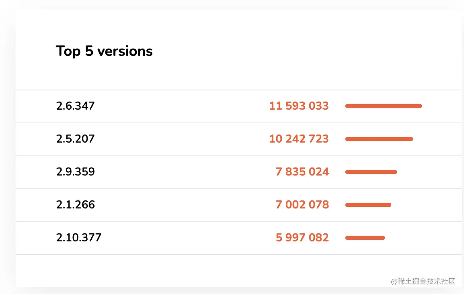Click the Top 5 versions heading
The image size is (464, 294).
coord(104,51)
